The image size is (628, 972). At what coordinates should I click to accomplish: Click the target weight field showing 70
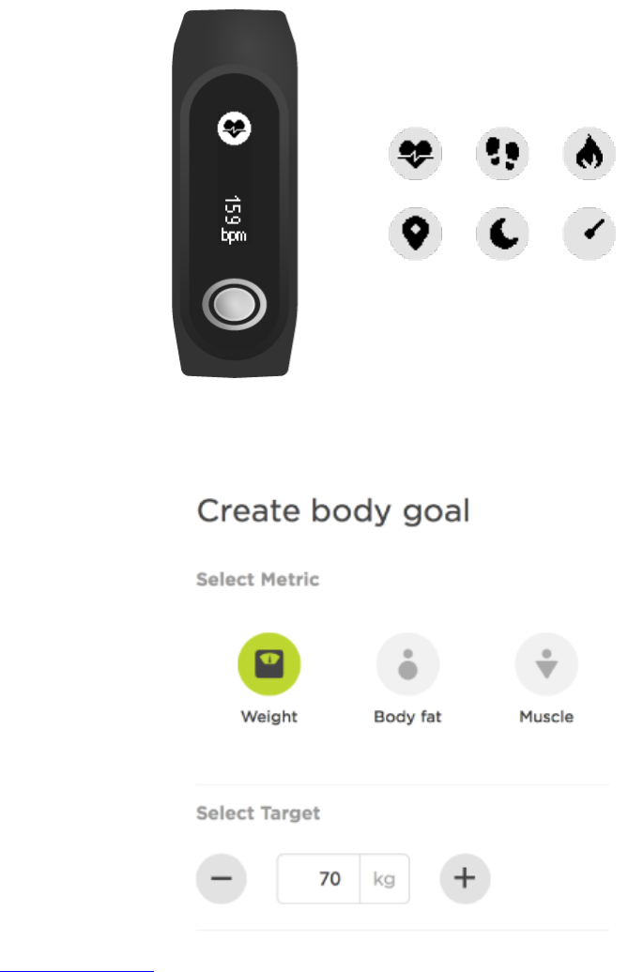tap(318, 878)
